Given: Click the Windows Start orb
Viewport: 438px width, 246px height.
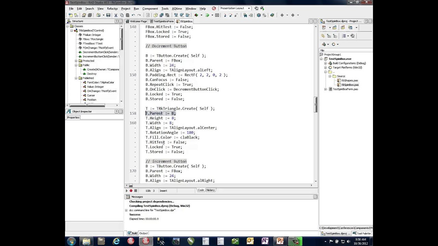Looking at the screenshot, I should [71, 242].
